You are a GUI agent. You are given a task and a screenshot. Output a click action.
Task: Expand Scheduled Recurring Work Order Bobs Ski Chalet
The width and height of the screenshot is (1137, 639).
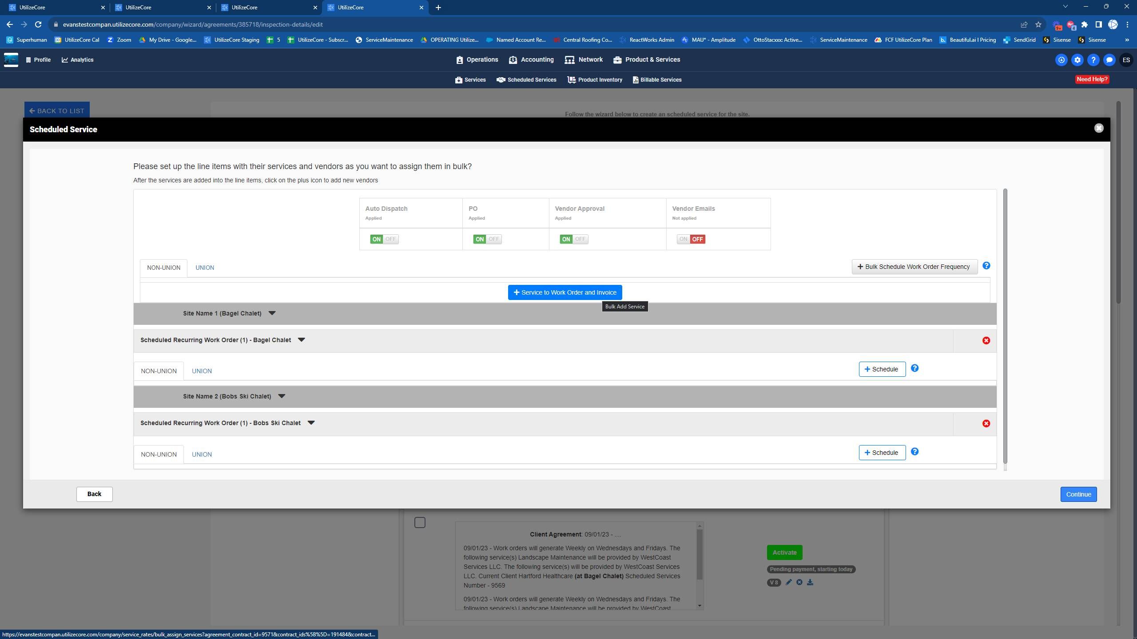[311, 423]
